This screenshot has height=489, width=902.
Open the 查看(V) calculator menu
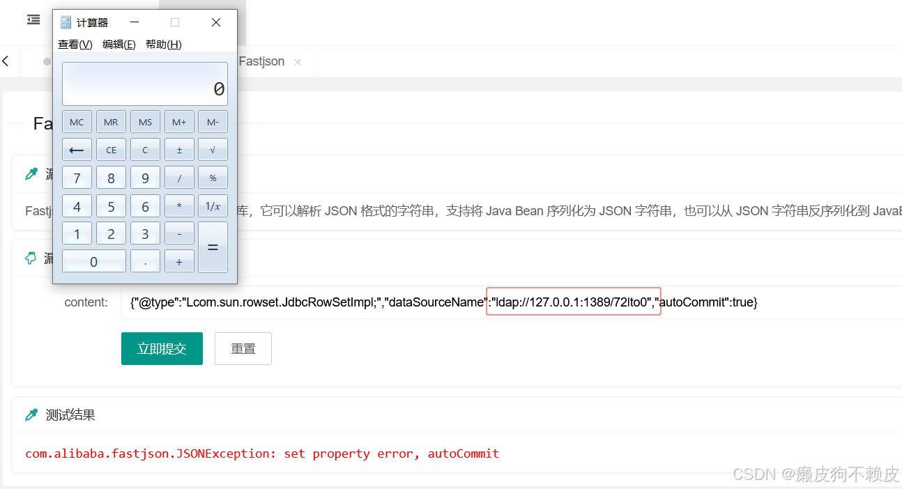point(75,45)
